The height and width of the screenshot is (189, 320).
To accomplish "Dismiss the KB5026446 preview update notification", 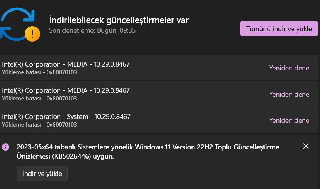I will (x=306, y=146).
